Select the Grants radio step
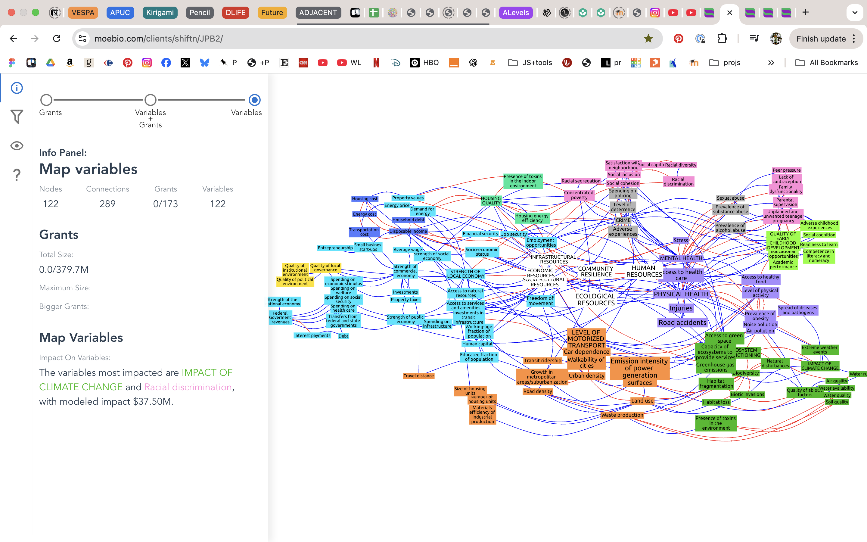The height and width of the screenshot is (542, 867). [x=46, y=100]
